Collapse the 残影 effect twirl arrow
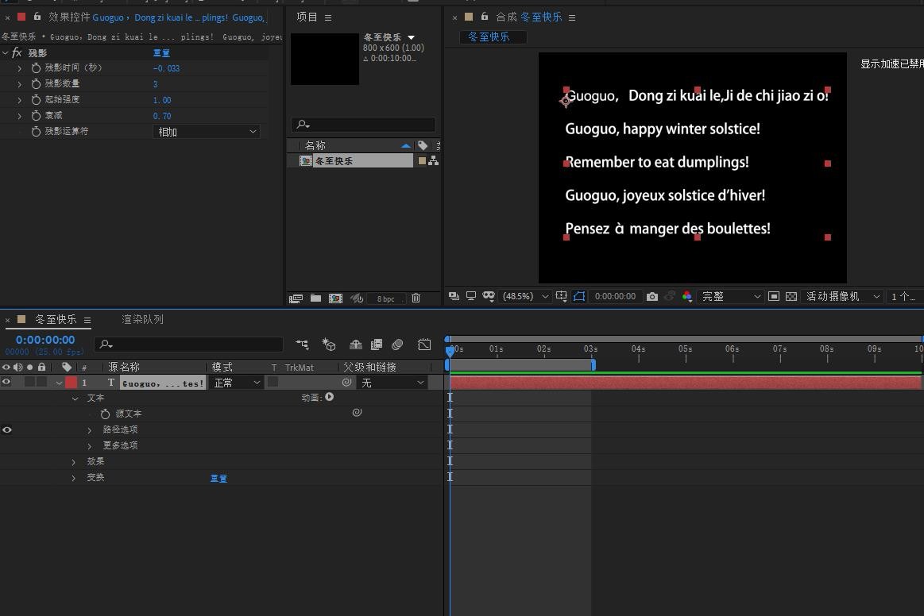The height and width of the screenshot is (616, 924). [6, 53]
